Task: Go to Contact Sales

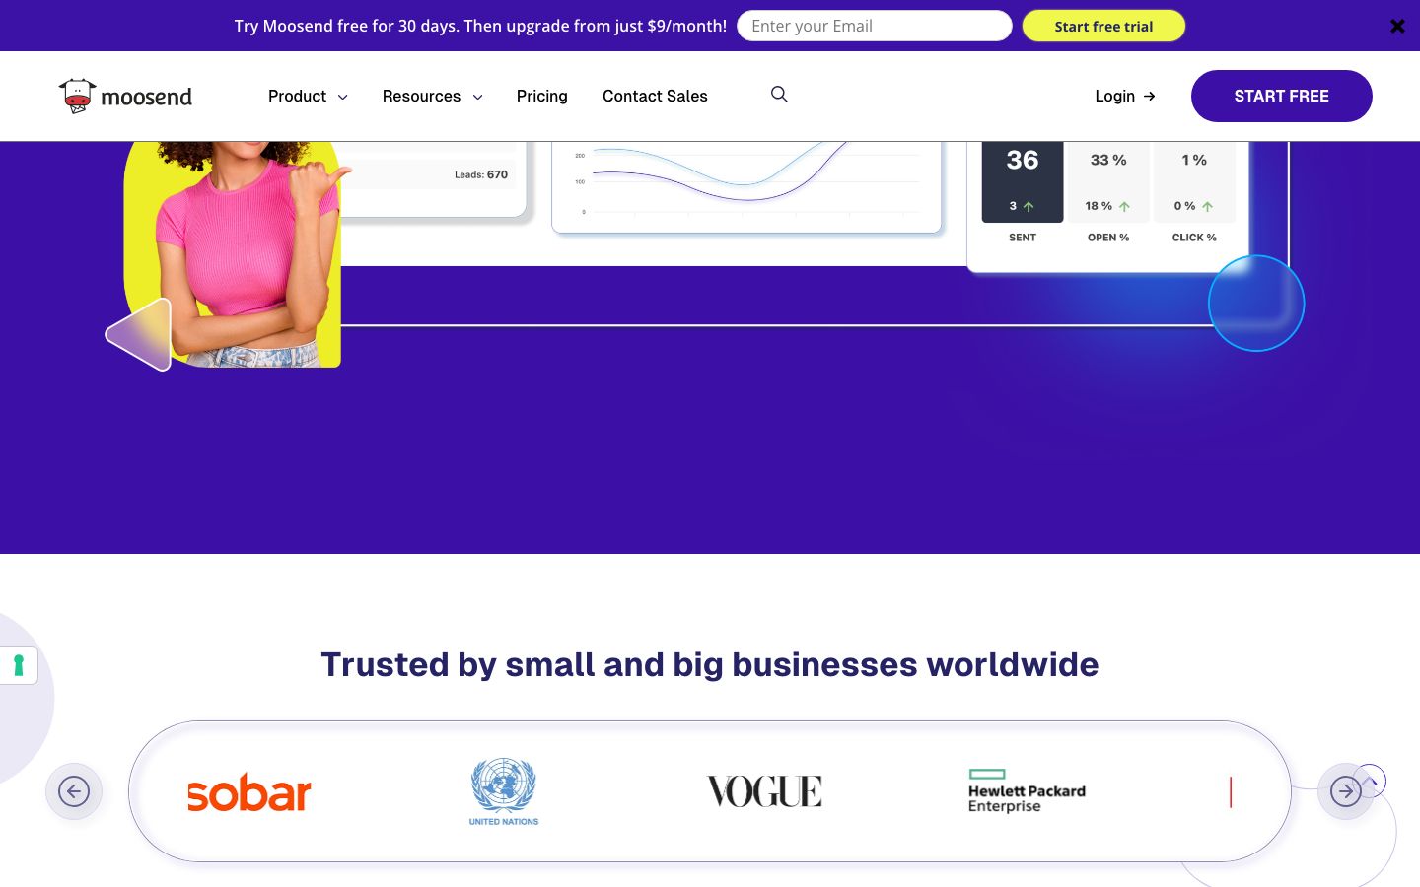Action: coord(655,97)
